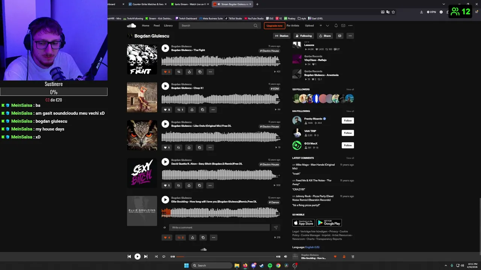Open SoundCloud header three-dot menu
Screen dimensions: 481x270
click(x=350, y=25)
